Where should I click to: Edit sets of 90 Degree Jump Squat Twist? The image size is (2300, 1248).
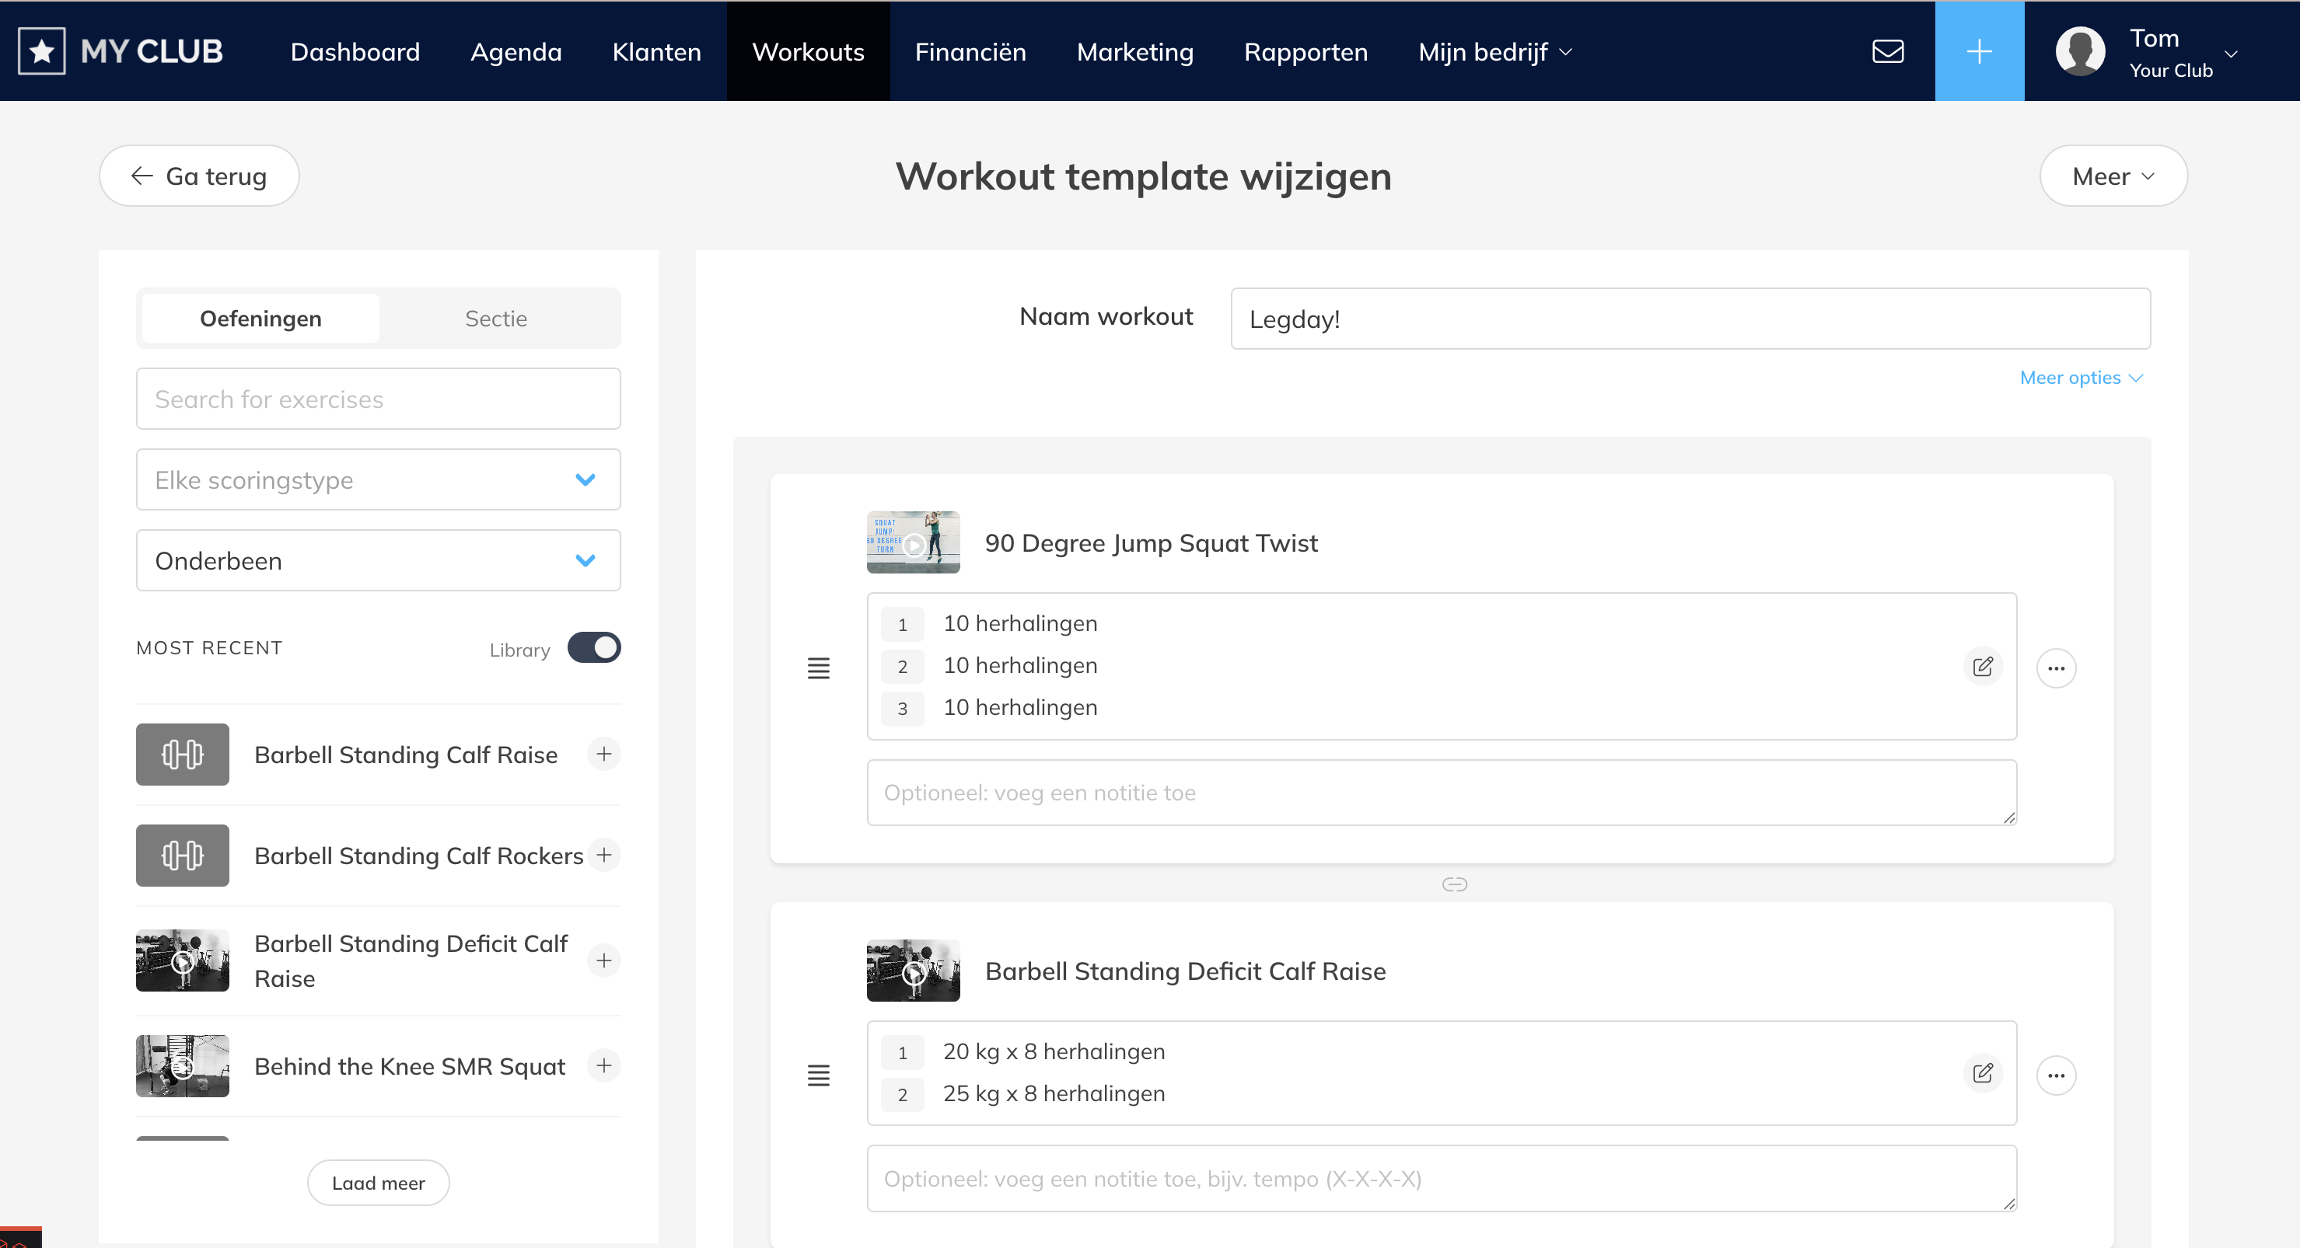[1982, 667]
